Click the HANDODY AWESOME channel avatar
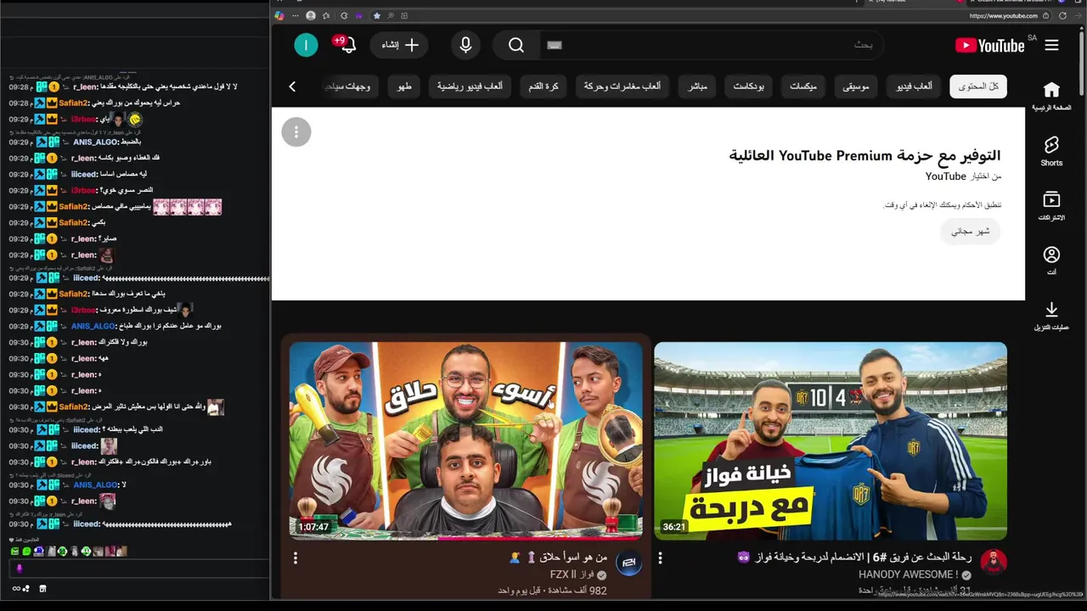 tap(994, 562)
